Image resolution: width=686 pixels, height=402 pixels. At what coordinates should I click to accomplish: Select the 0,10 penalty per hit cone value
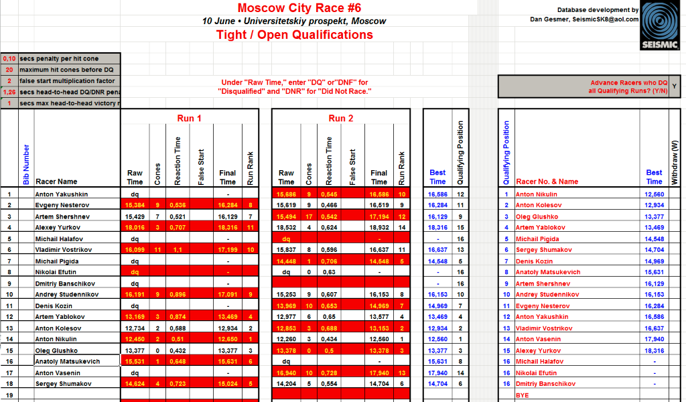click(9, 58)
